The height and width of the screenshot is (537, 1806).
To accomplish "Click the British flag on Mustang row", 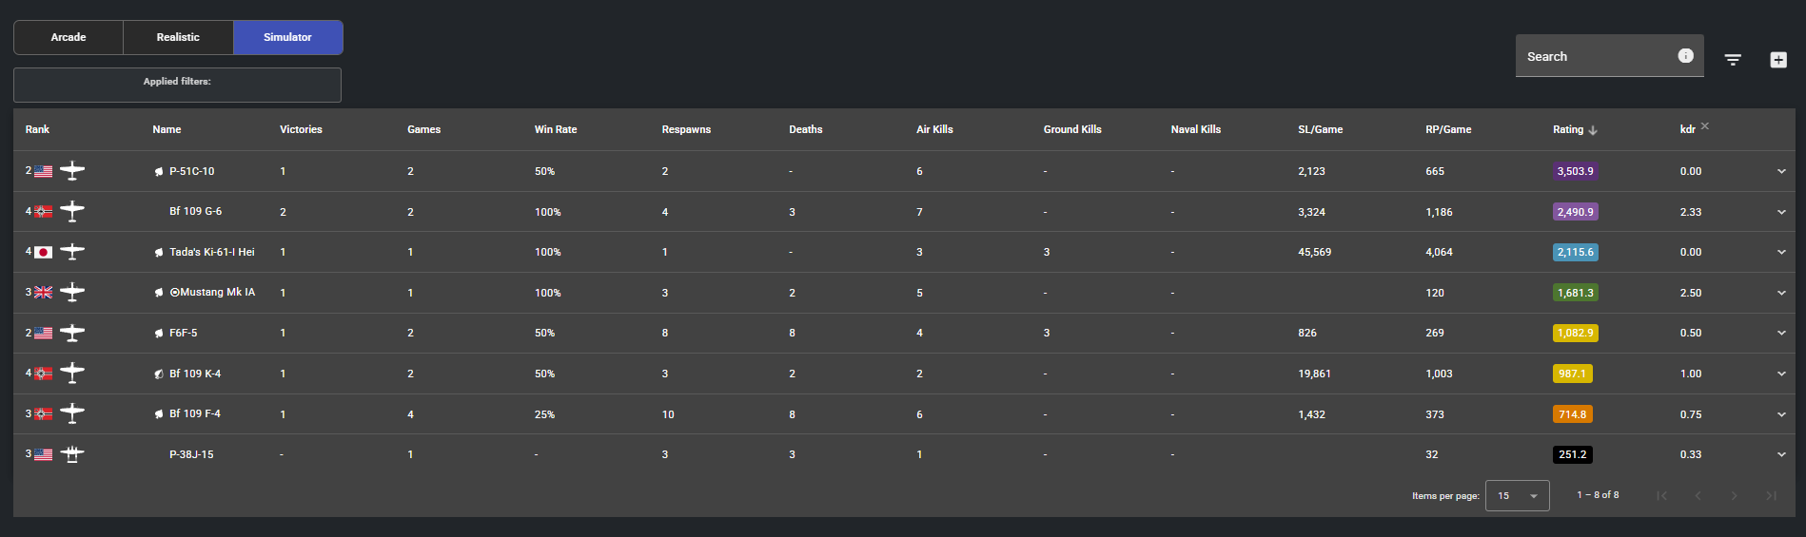I will [x=44, y=293].
